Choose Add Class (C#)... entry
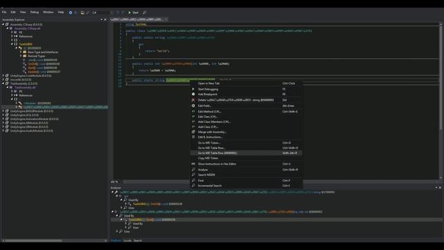 pyautogui.click(x=246, y=127)
